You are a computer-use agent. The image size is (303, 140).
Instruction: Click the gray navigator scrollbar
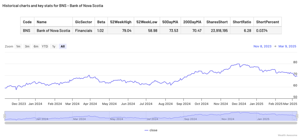(151, 123)
